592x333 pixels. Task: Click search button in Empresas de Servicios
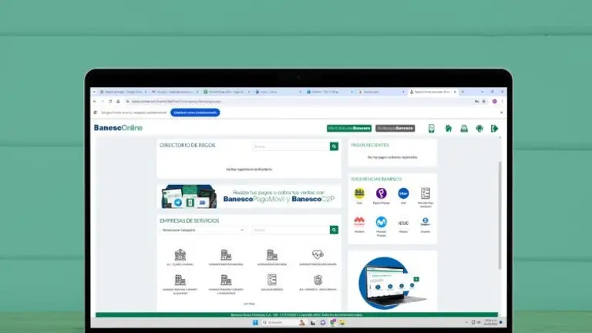tap(334, 230)
